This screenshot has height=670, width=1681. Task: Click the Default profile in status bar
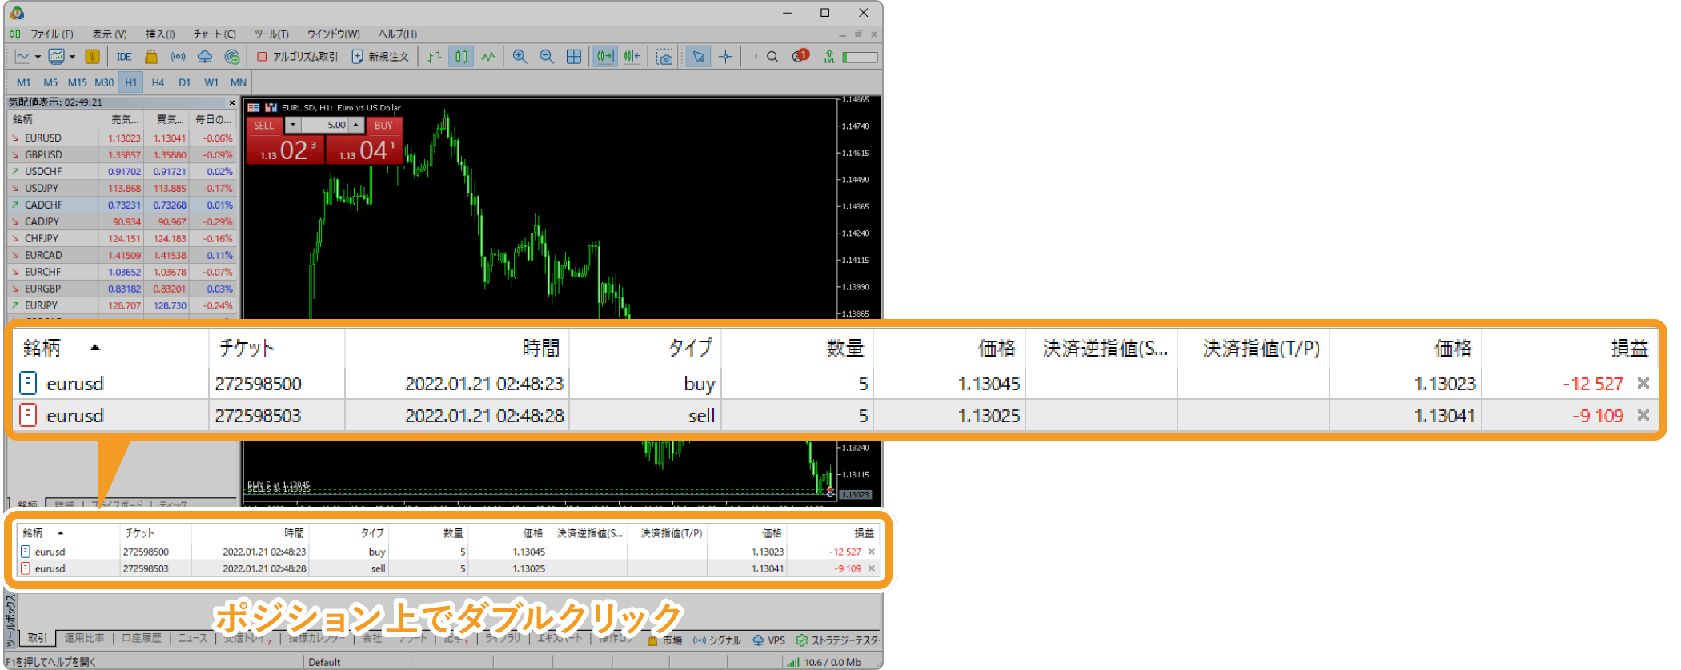[x=324, y=662]
